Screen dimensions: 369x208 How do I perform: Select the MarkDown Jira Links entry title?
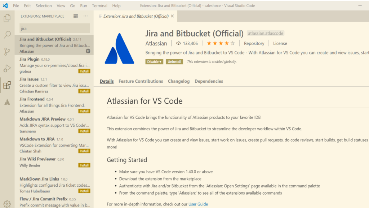point(39,179)
